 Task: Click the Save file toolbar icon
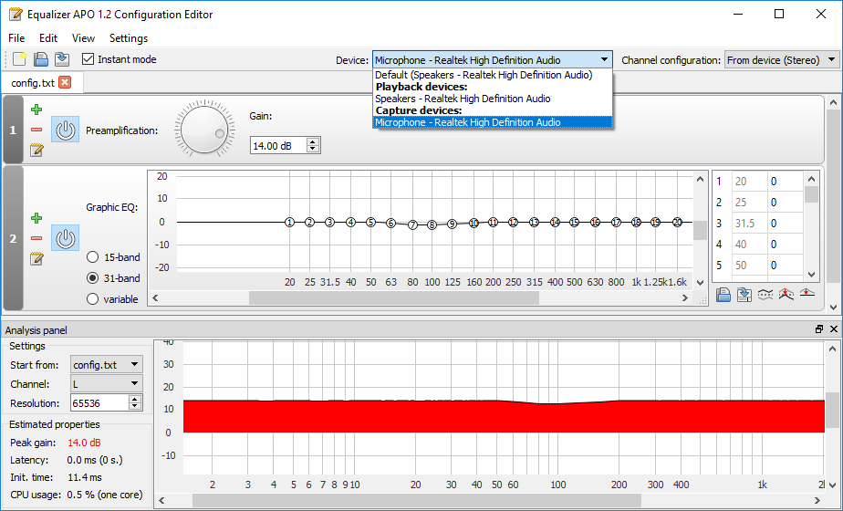coord(41,59)
